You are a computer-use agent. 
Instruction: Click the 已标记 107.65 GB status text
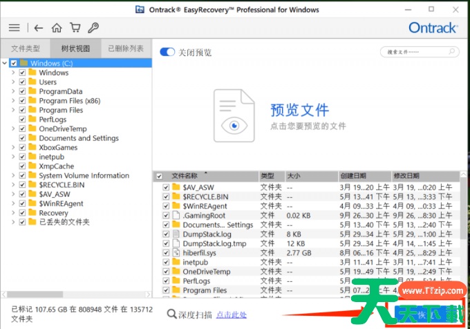82,314
